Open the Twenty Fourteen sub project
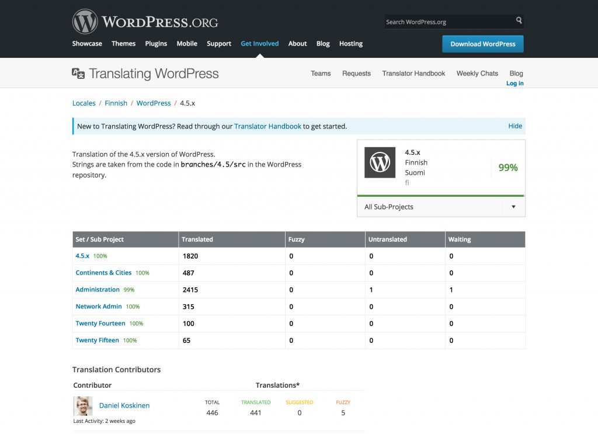The height and width of the screenshot is (434, 598). click(100, 323)
